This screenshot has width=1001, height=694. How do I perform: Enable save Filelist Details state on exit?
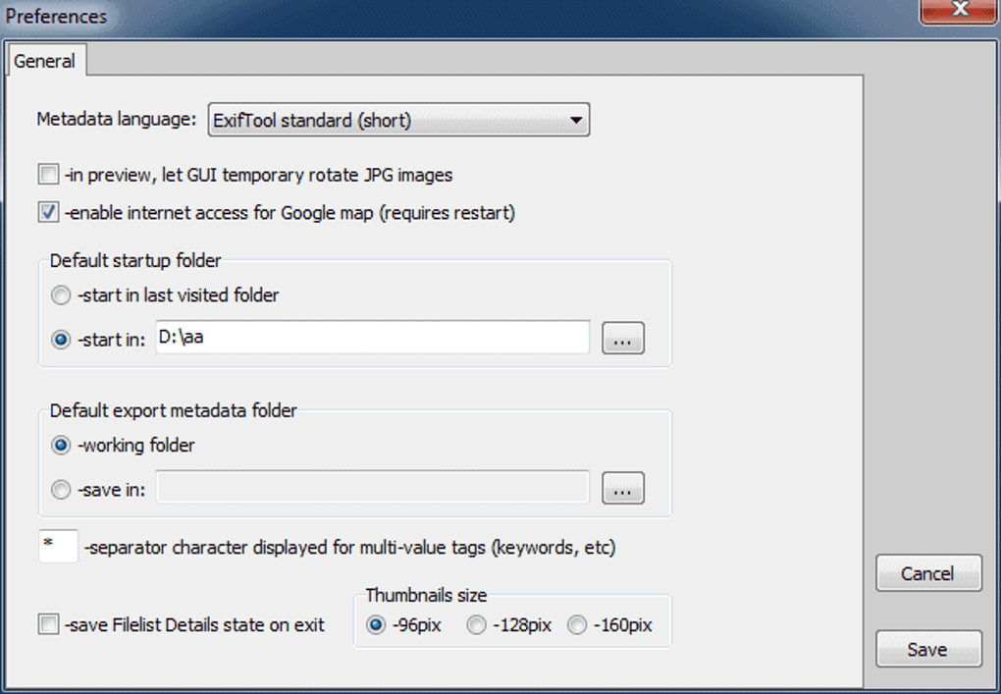coord(48,624)
